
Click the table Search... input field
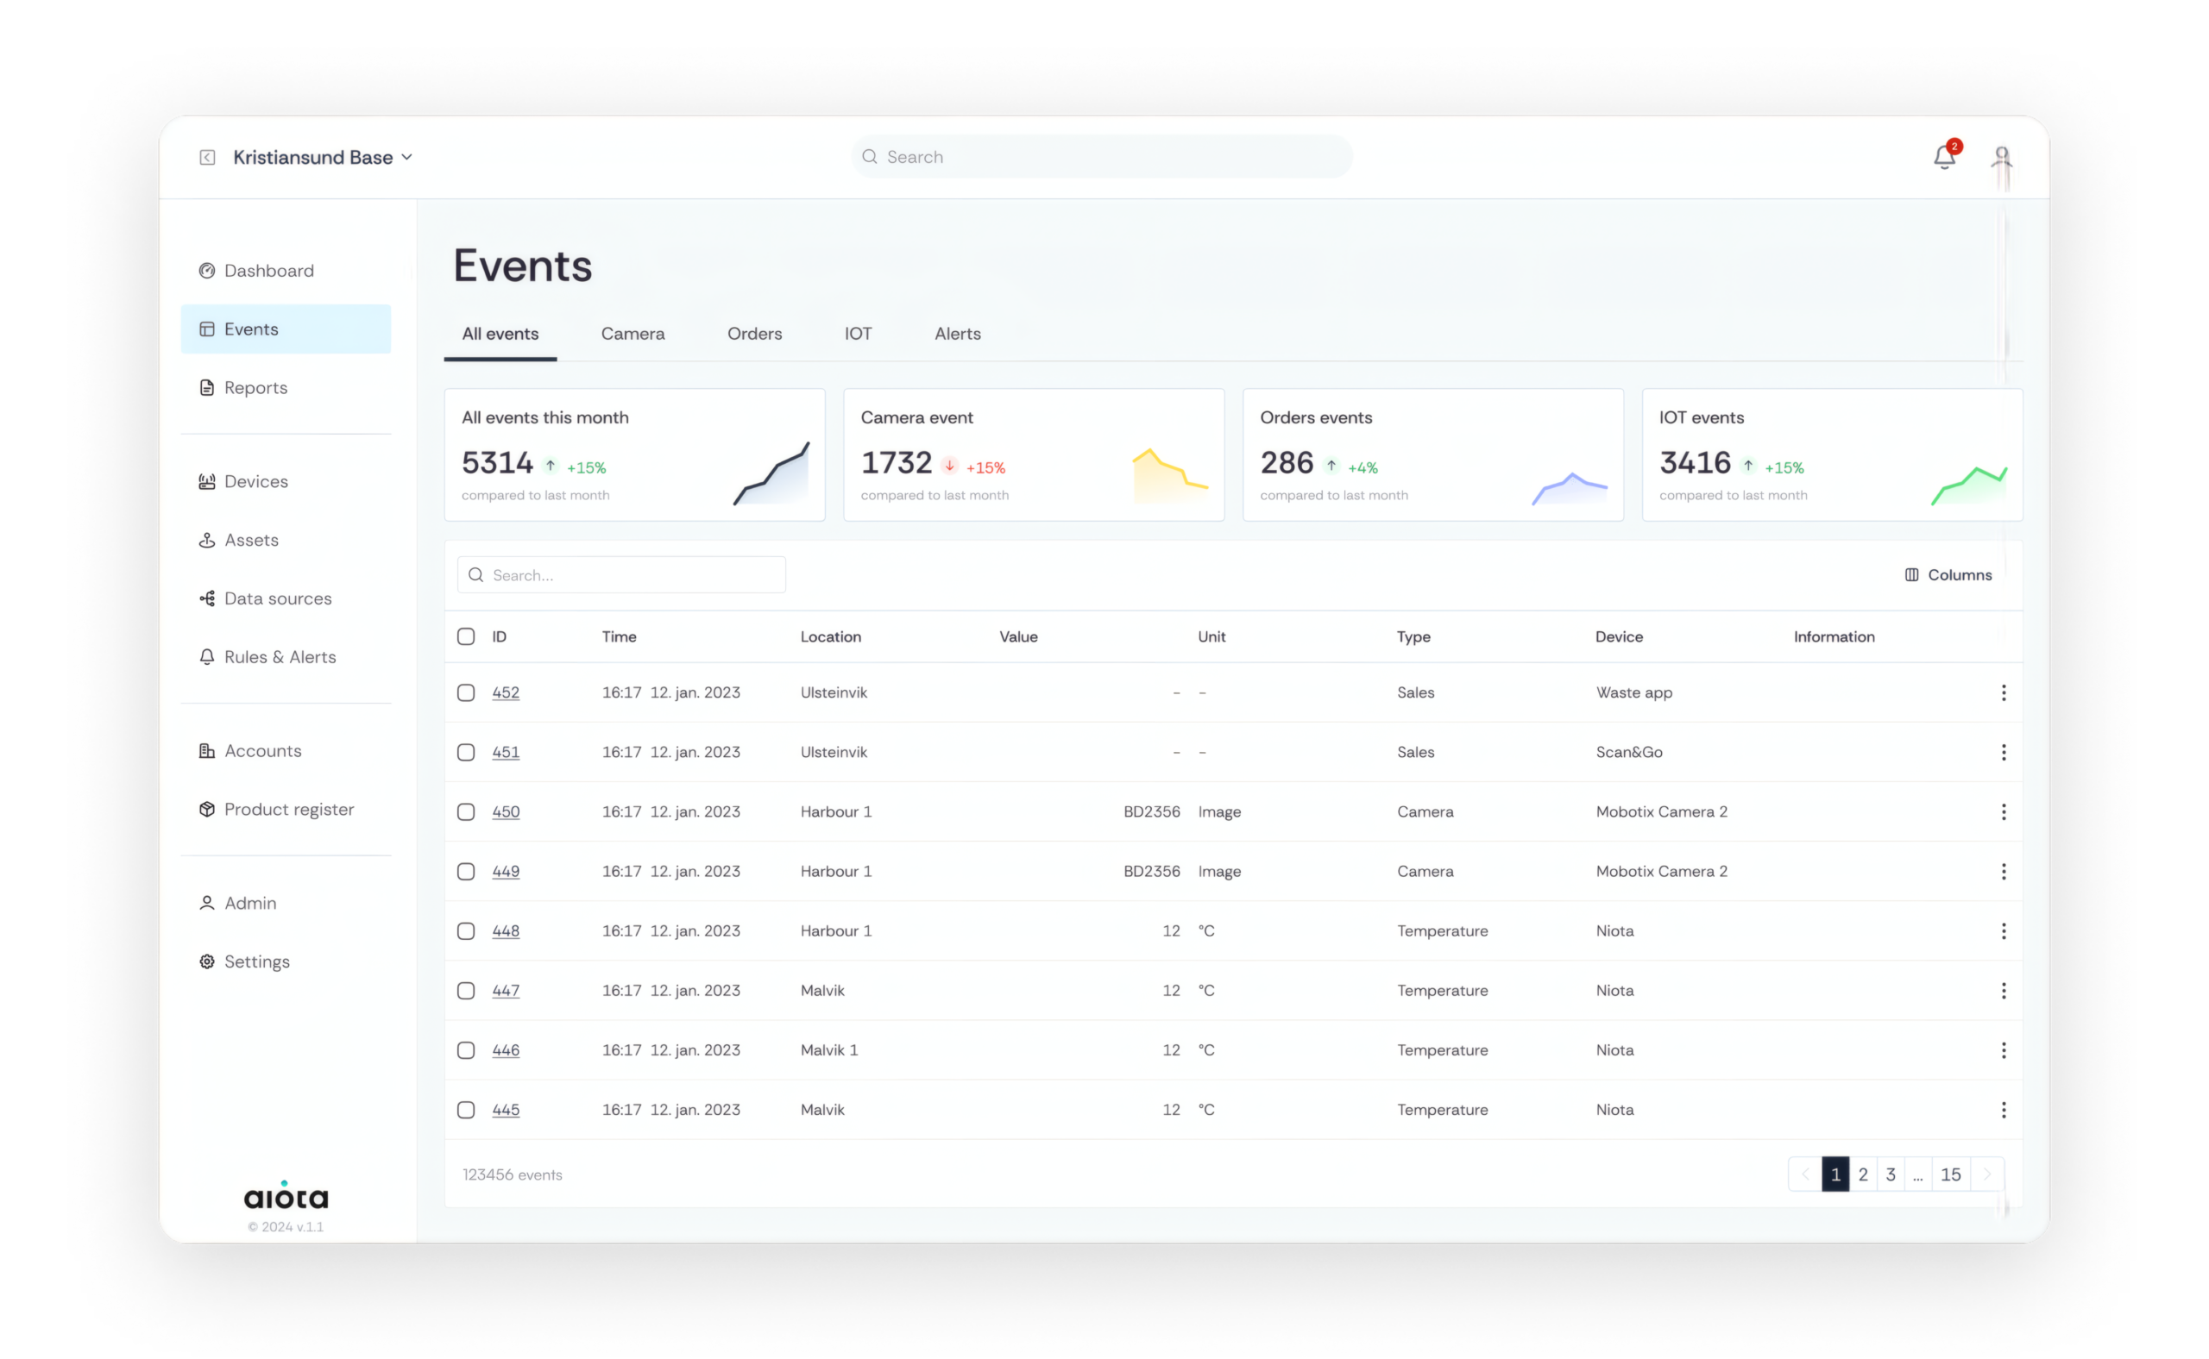[x=630, y=575]
